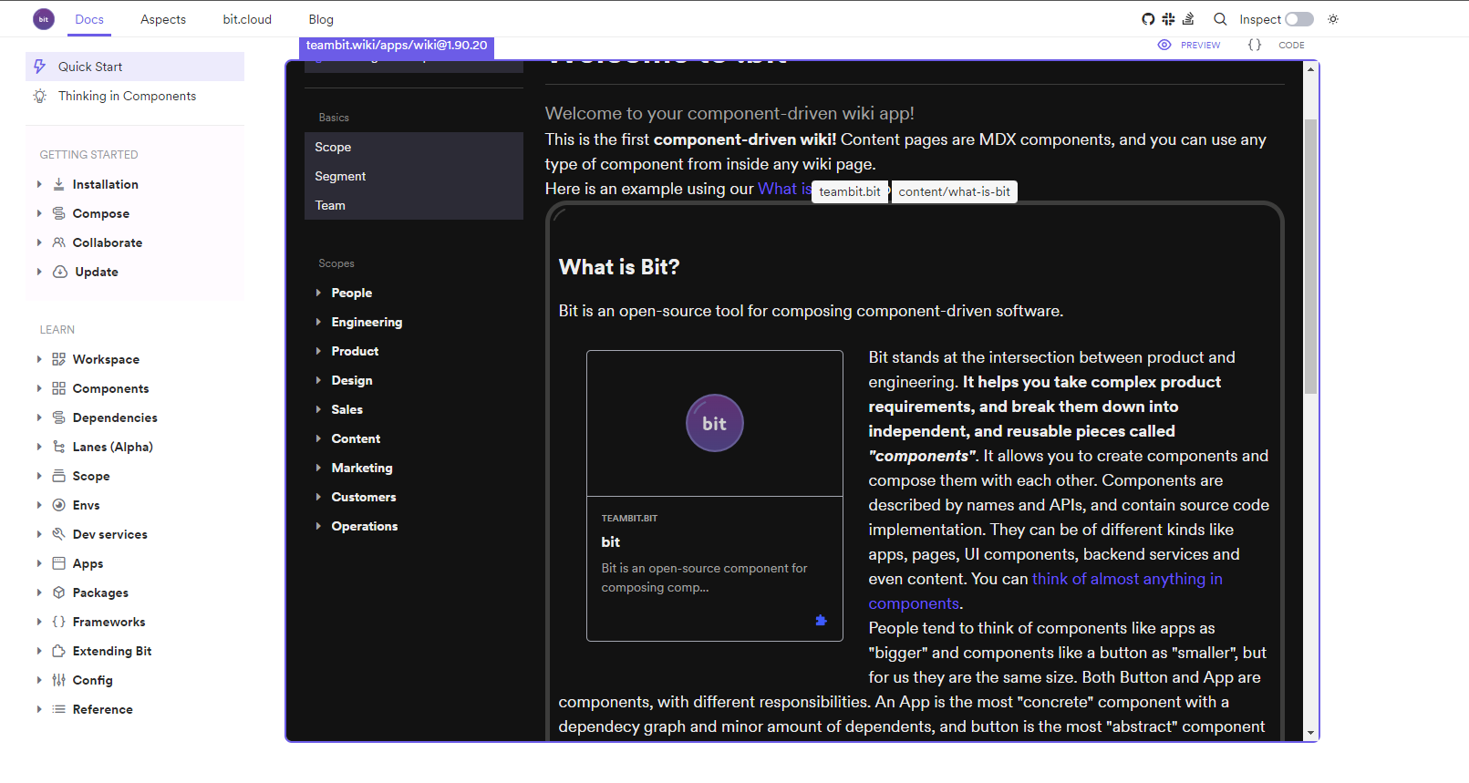This screenshot has width=1469, height=783.
Task: Open the Slack community icon
Action: [1168, 19]
